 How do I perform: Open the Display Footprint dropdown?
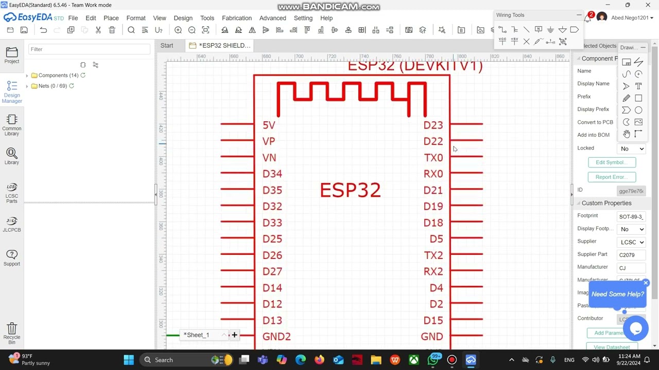click(x=632, y=229)
